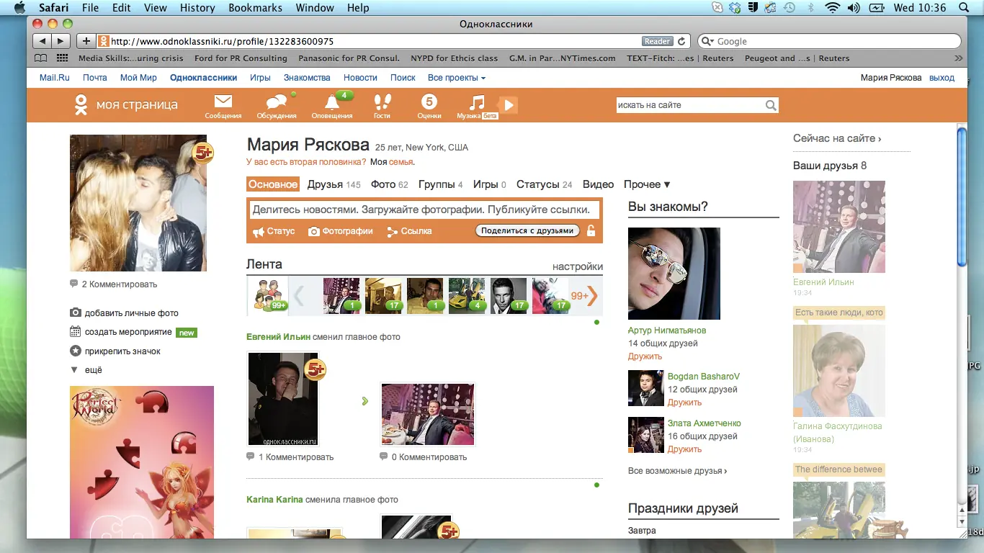Open the Гости footprints icon
This screenshot has height=553, width=984.
click(x=382, y=102)
